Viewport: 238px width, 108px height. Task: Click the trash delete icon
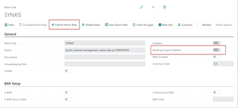coord(165,7)
